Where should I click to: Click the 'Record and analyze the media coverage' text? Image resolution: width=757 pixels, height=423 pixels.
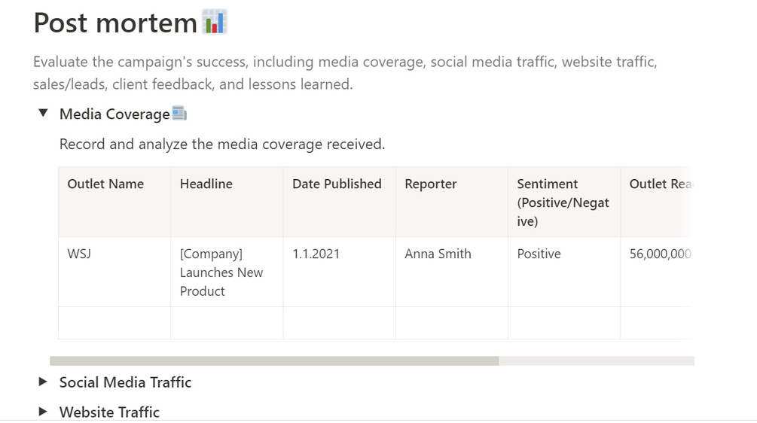[222, 144]
